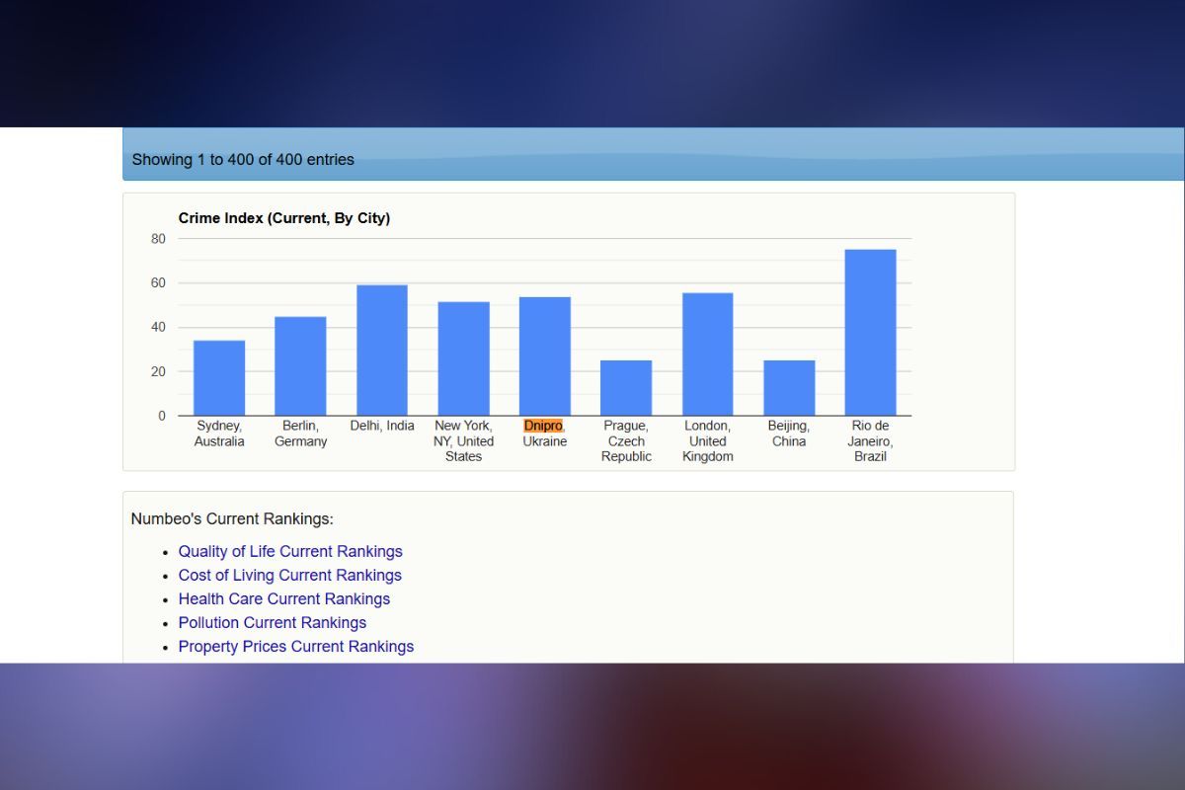
Task: Click the 'Showing 1 to 400' entries text
Action: (x=243, y=159)
